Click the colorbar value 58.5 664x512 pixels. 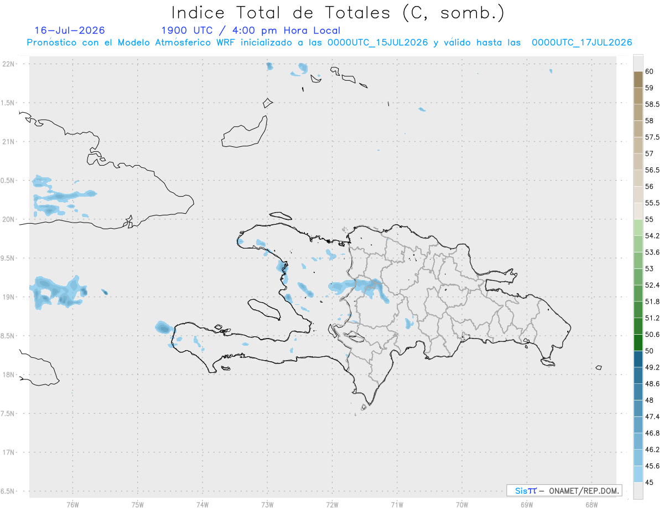652,104
